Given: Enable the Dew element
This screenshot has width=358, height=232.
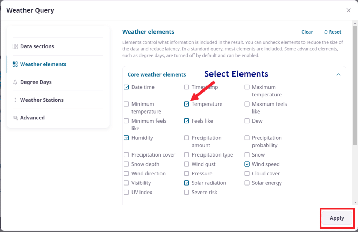Looking at the screenshot, I should (247, 121).
